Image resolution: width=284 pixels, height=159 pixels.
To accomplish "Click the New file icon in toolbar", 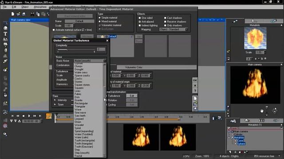I will click(x=13, y=14).
